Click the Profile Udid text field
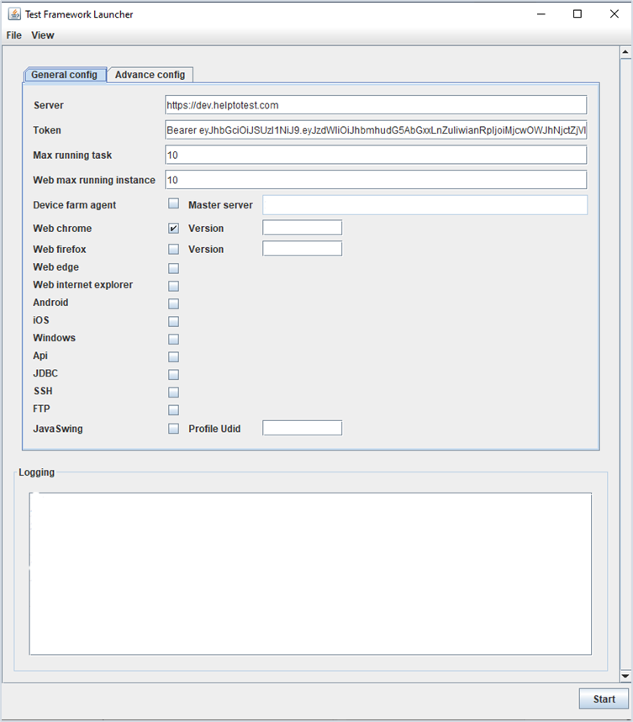 pos(302,429)
